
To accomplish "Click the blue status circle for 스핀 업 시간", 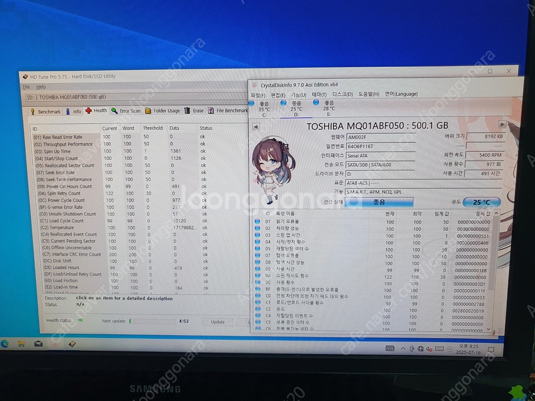I will 258,235.
